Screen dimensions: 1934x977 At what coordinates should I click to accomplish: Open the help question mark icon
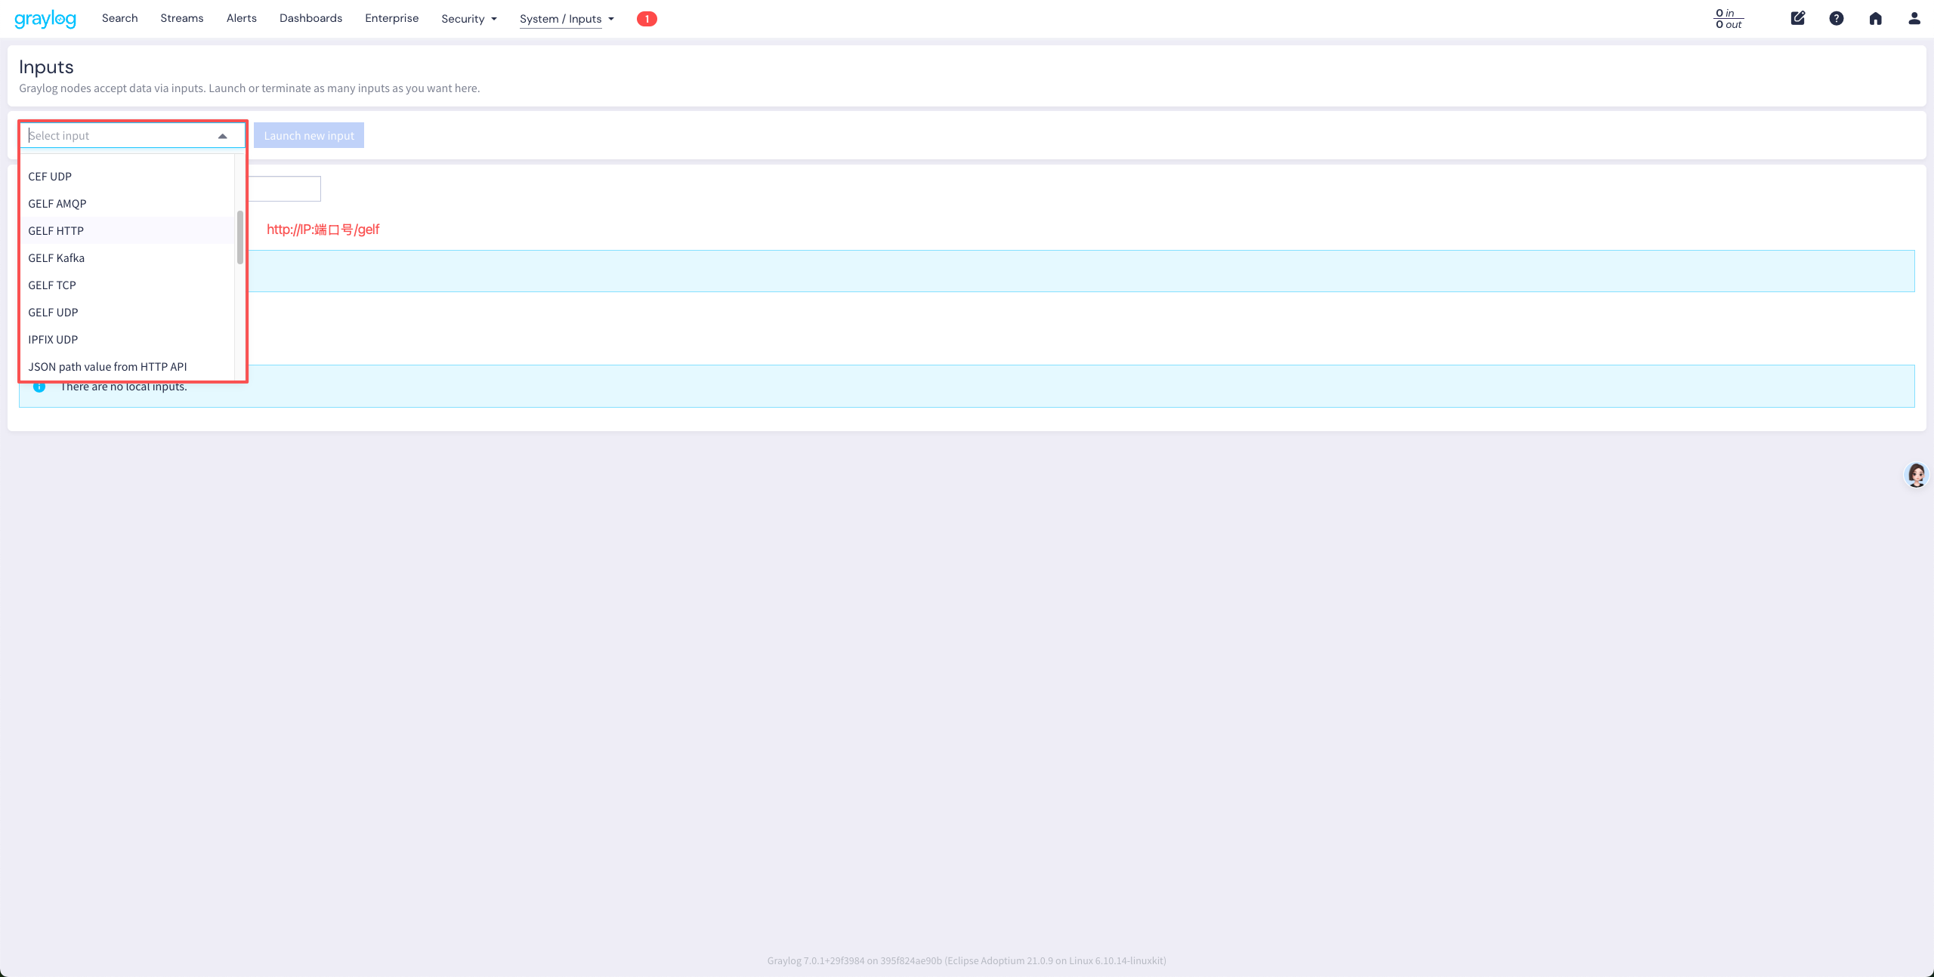coord(1837,18)
